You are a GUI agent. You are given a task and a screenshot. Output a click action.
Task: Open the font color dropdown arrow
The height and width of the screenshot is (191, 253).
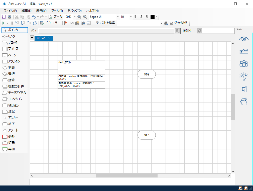point(157,17)
